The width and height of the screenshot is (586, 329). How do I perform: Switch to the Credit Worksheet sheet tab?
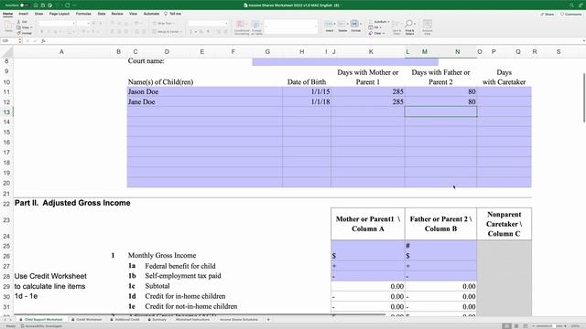click(87, 320)
